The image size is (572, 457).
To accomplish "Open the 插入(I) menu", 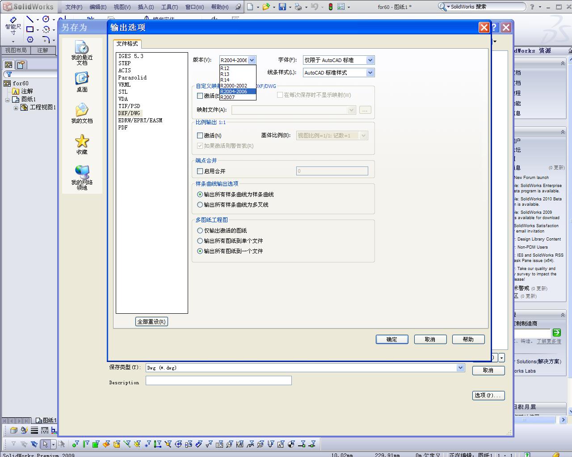I will [146, 7].
